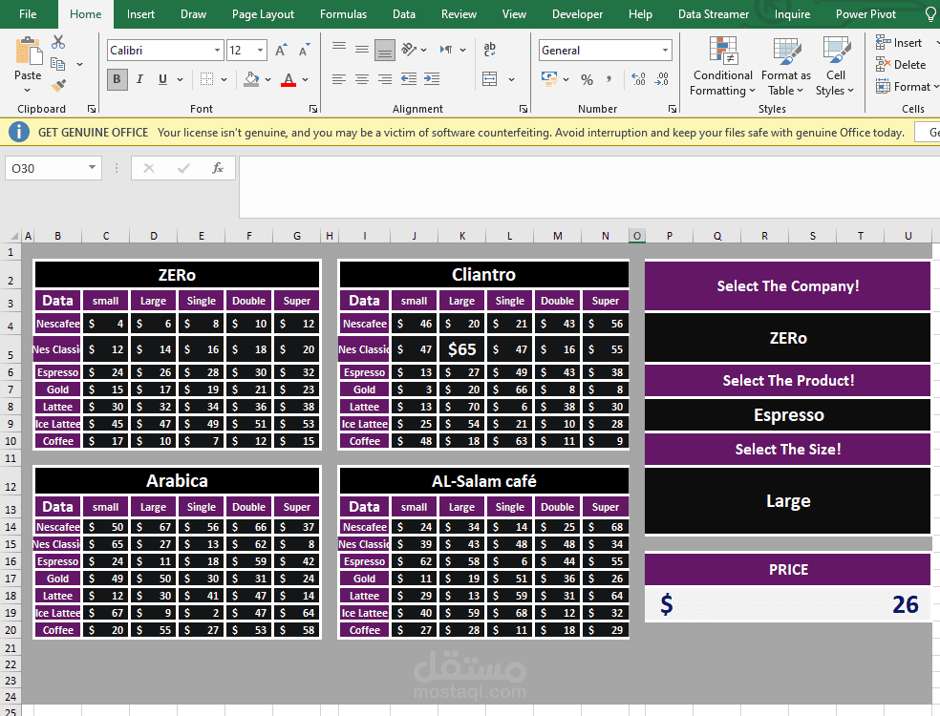Viewport: 940px width, 716px height.
Task: Expand the Paste options arrow
Action: click(28, 90)
